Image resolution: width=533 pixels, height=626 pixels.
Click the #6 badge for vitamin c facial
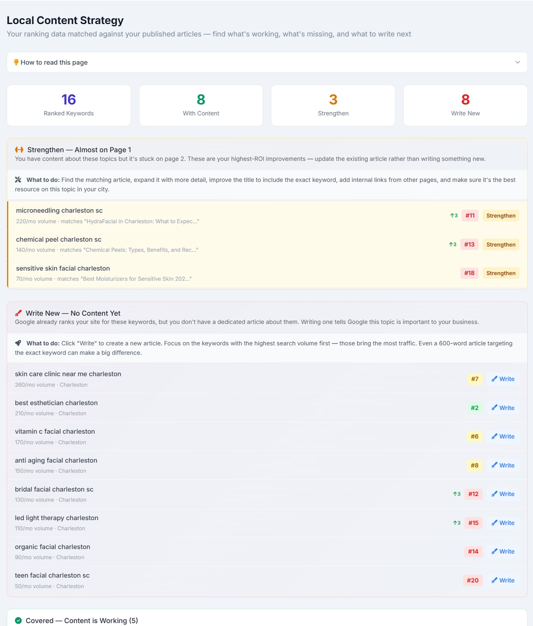click(x=474, y=436)
